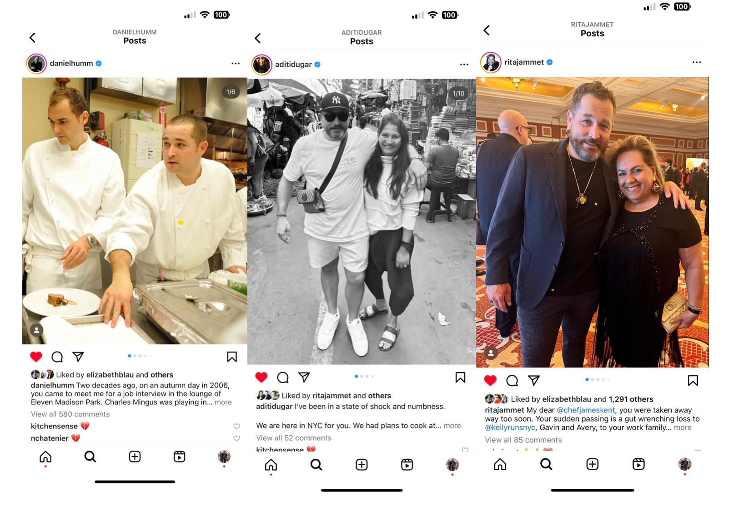The height and width of the screenshot is (507, 733).
Task: Open the three-dot options menu for ritajammet's post
Action: (x=697, y=62)
